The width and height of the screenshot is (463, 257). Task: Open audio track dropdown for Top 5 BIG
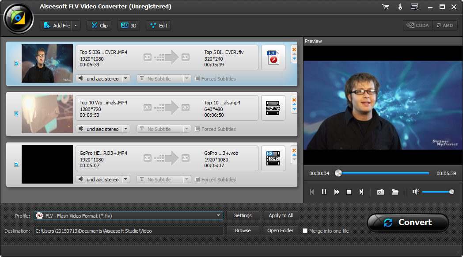126,78
